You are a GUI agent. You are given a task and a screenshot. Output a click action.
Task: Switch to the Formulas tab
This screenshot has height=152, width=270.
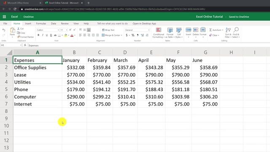pos(41,24)
